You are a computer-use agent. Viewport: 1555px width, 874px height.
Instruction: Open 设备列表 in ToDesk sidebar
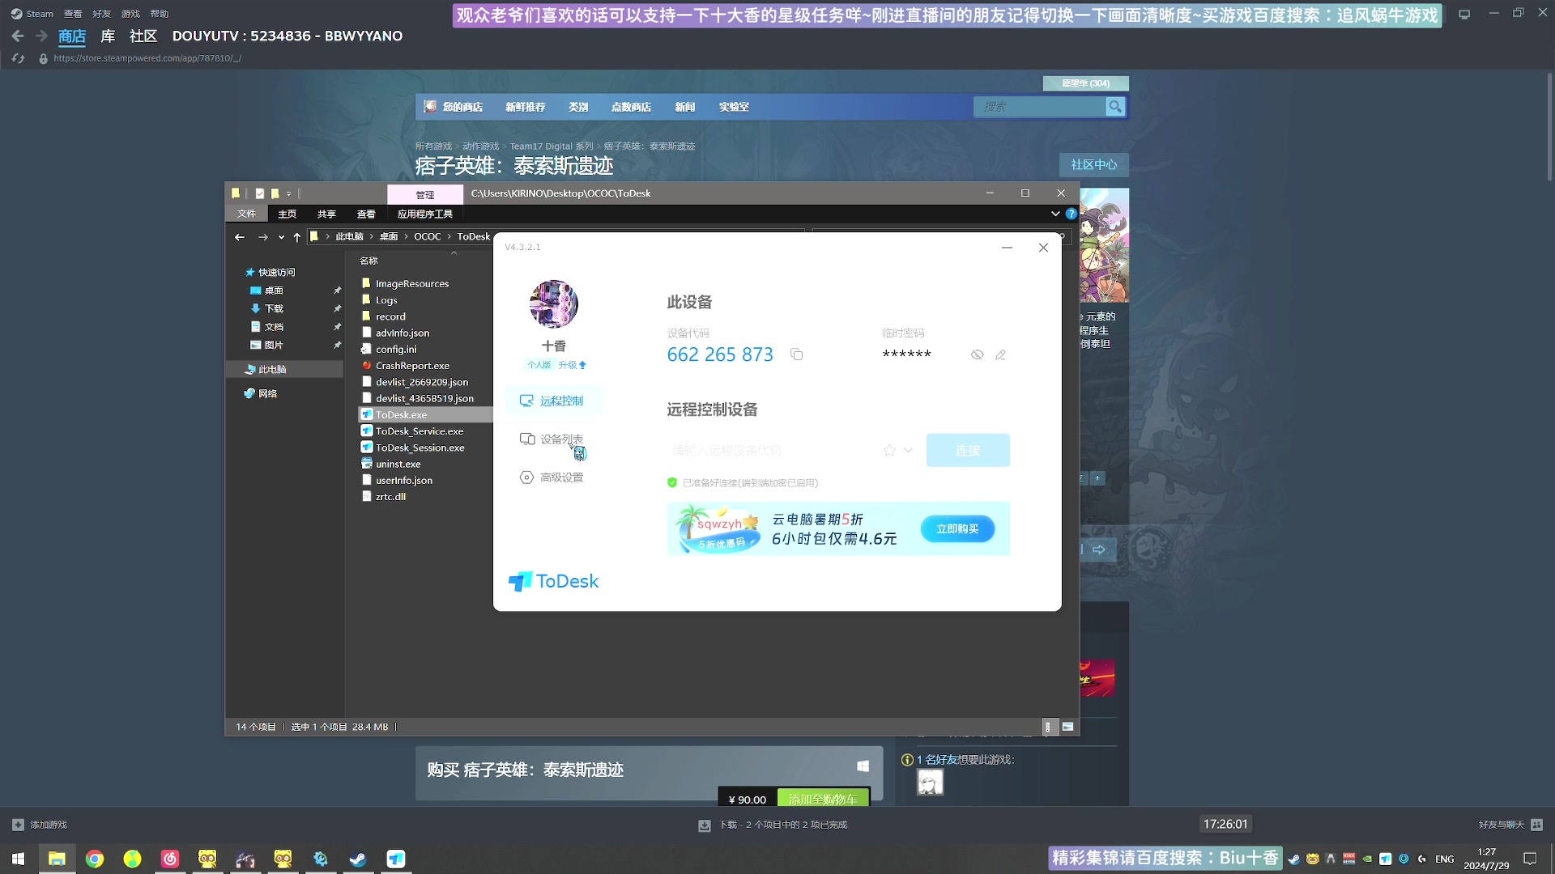click(552, 439)
